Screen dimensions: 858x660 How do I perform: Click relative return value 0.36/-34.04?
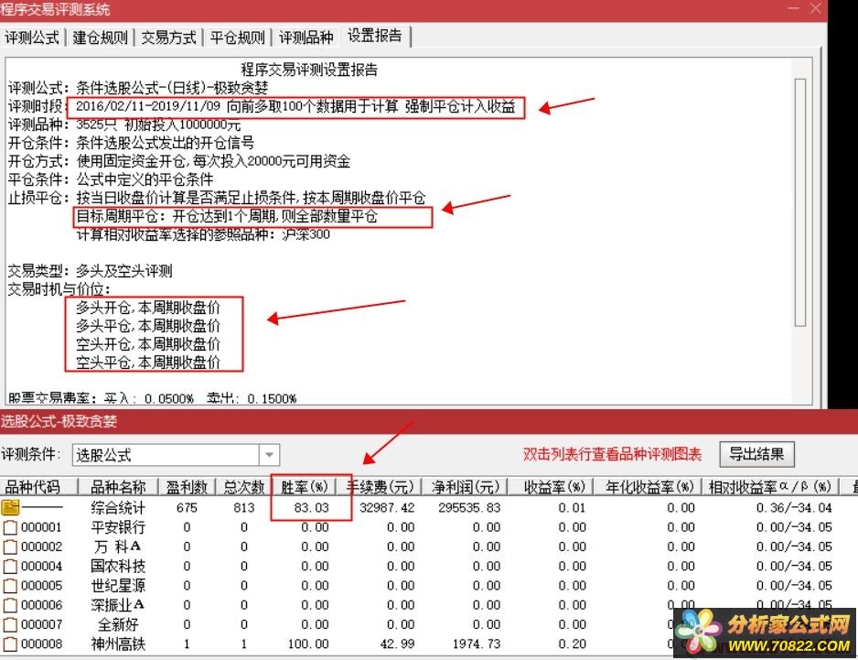coord(794,508)
